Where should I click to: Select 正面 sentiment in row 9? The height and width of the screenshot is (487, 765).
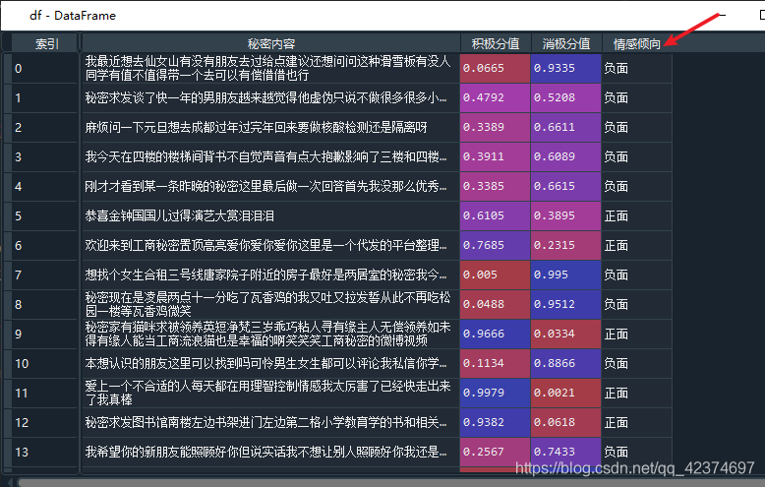[637, 334]
